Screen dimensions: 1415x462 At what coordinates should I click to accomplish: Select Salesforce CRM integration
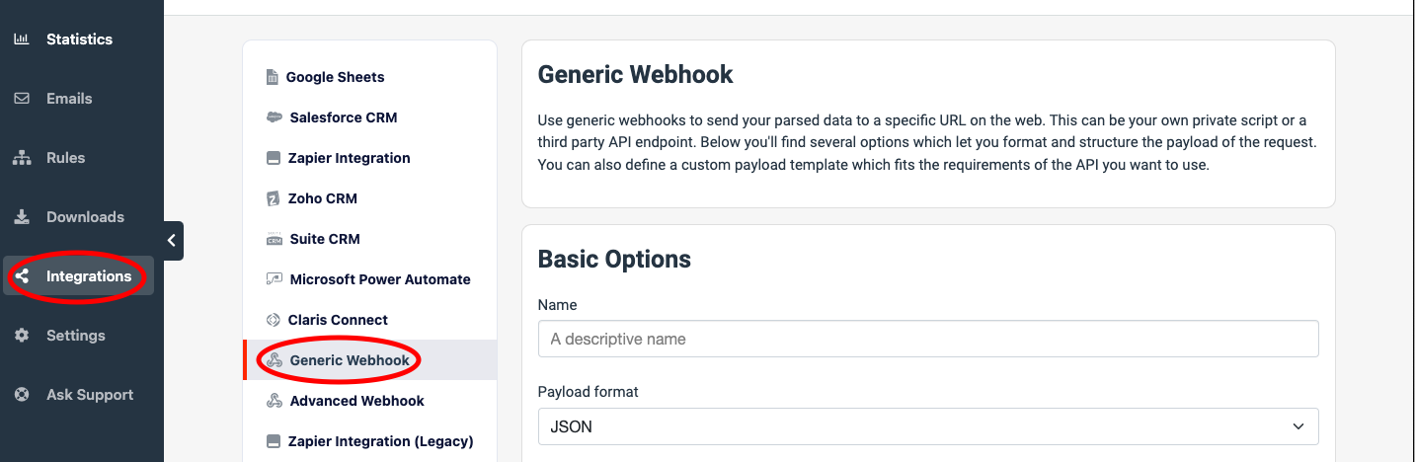coord(343,117)
